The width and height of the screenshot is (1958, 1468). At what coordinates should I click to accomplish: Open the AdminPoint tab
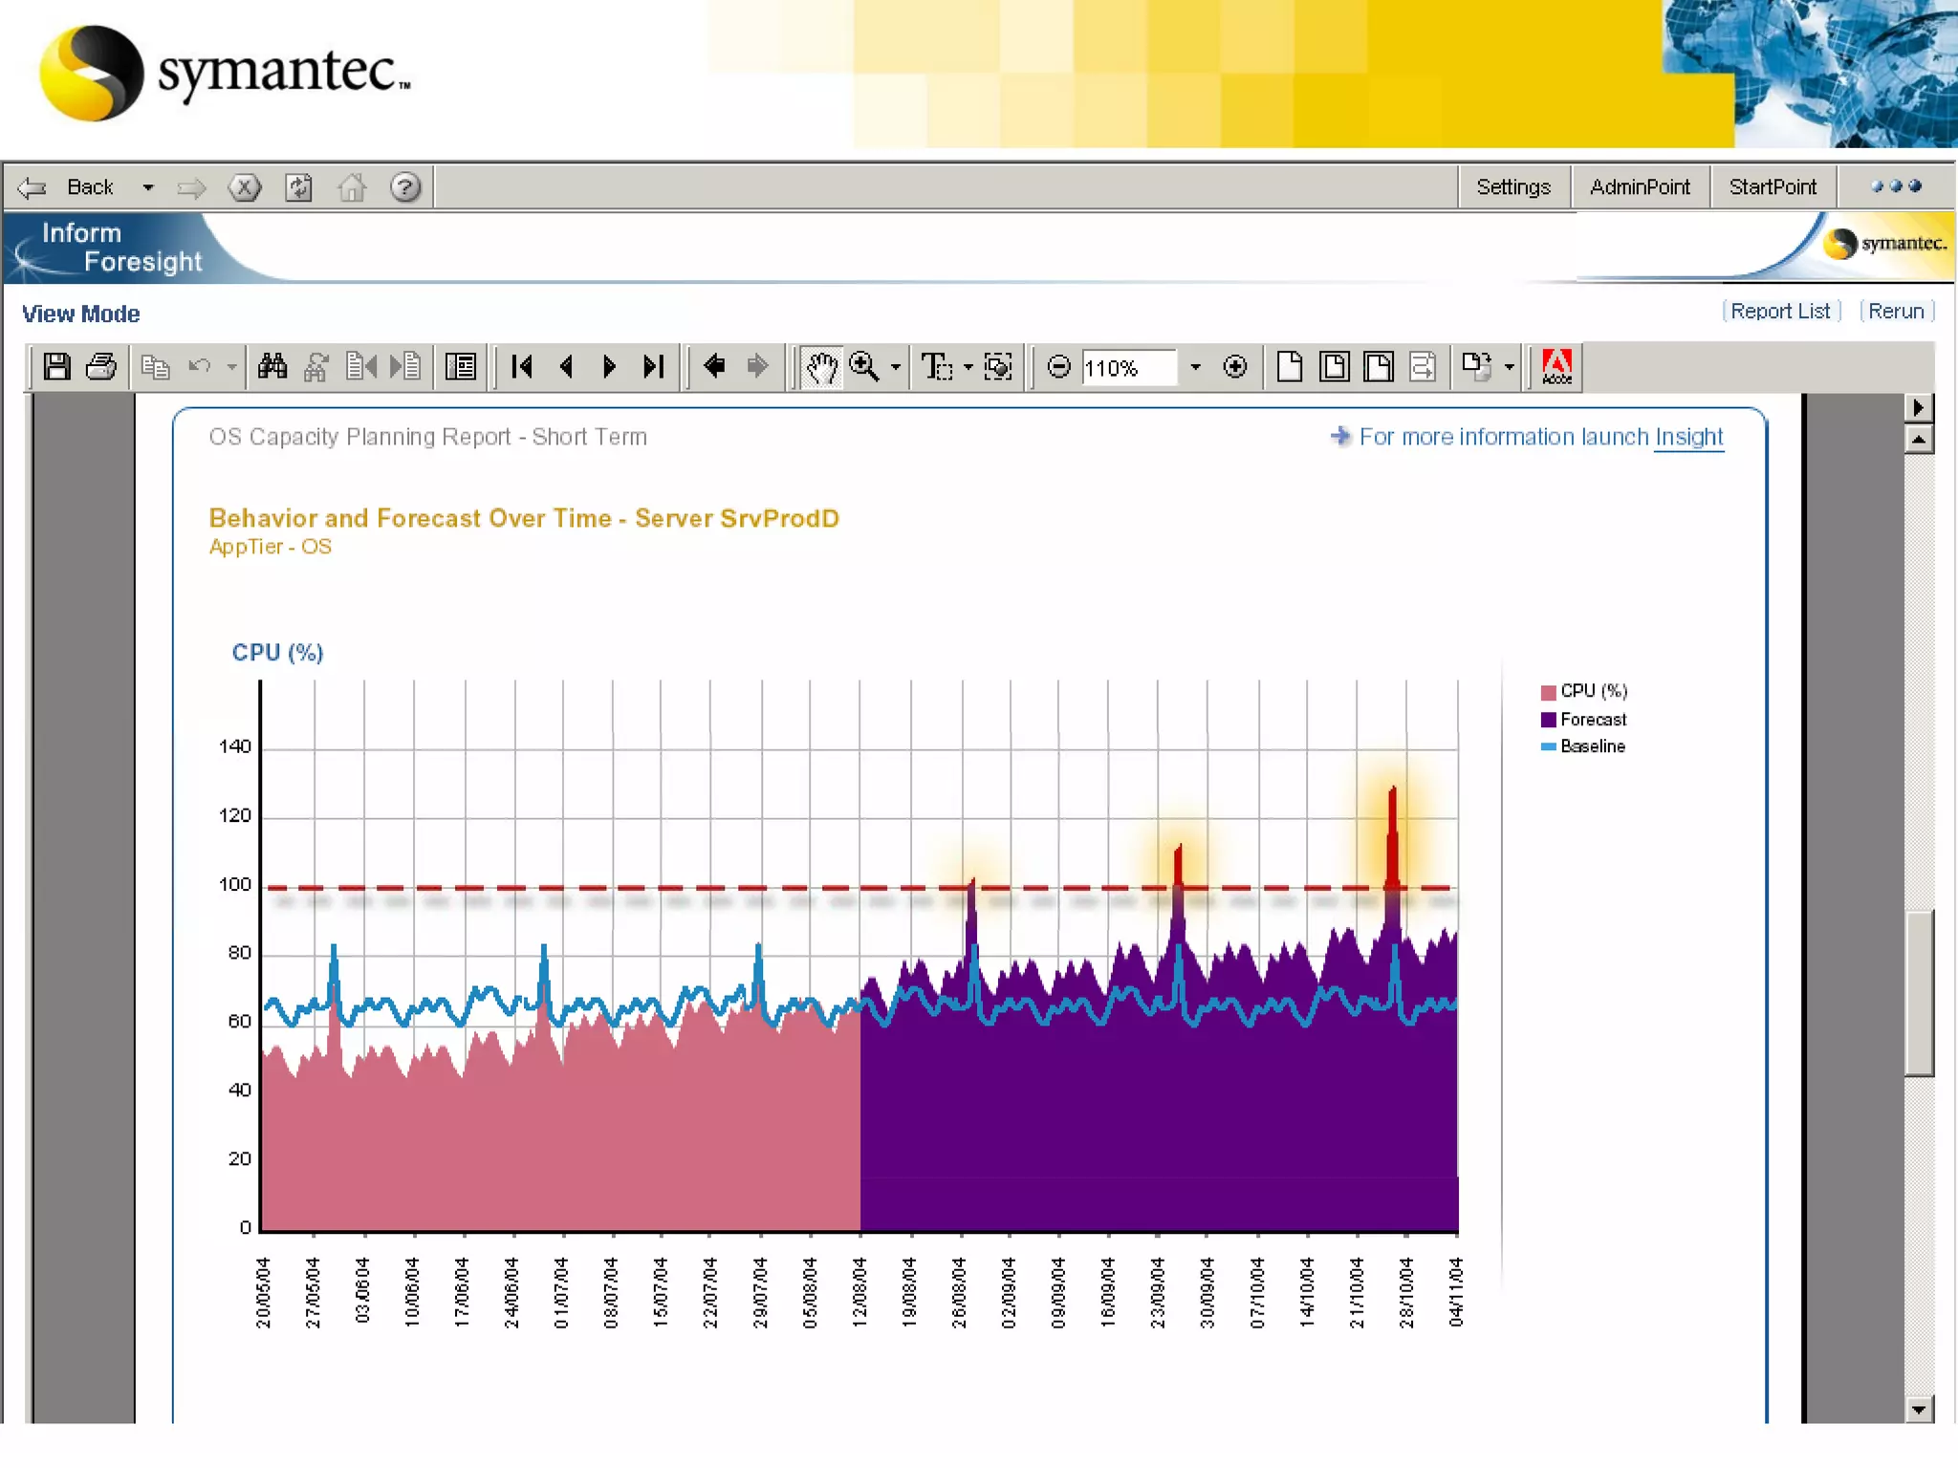1639,187
